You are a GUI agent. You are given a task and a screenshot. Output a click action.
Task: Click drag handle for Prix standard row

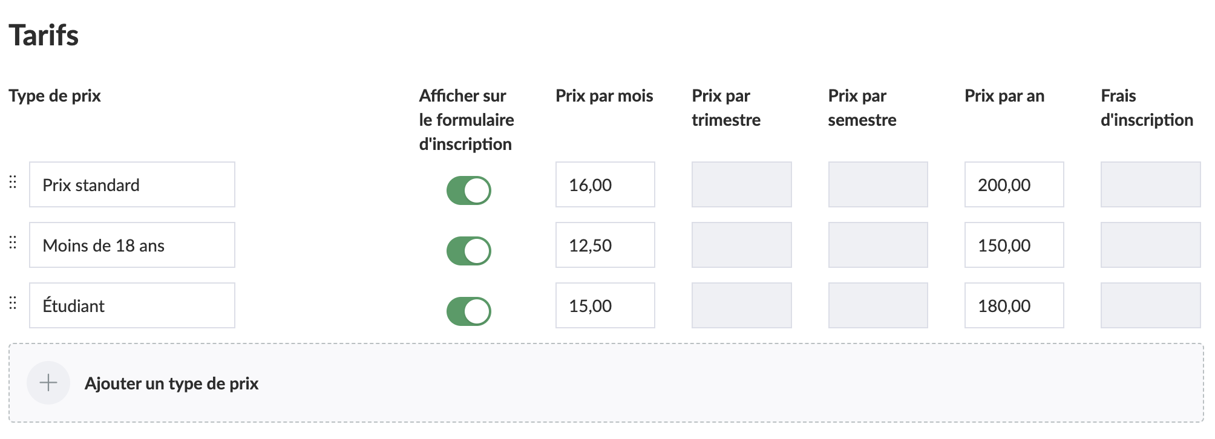(x=13, y=182)
